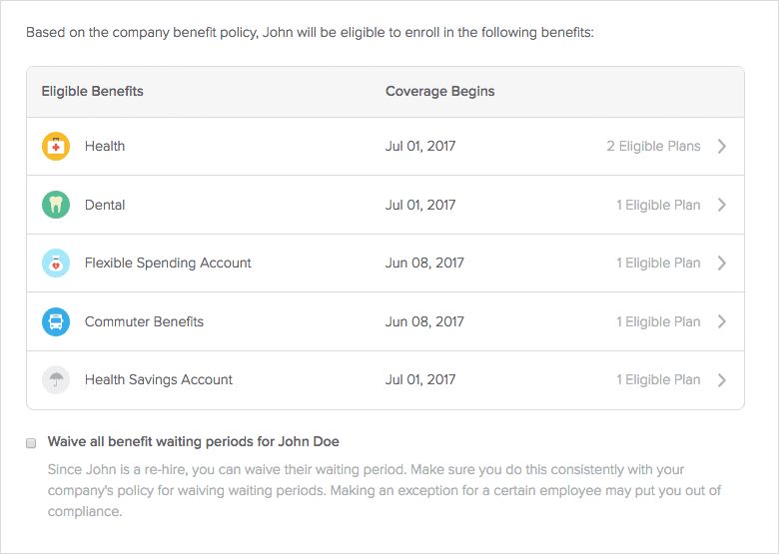The width and height of the screenshot is (779, 554).
Task: Expand the Health row chevron arrow
Action: [722, 146]
